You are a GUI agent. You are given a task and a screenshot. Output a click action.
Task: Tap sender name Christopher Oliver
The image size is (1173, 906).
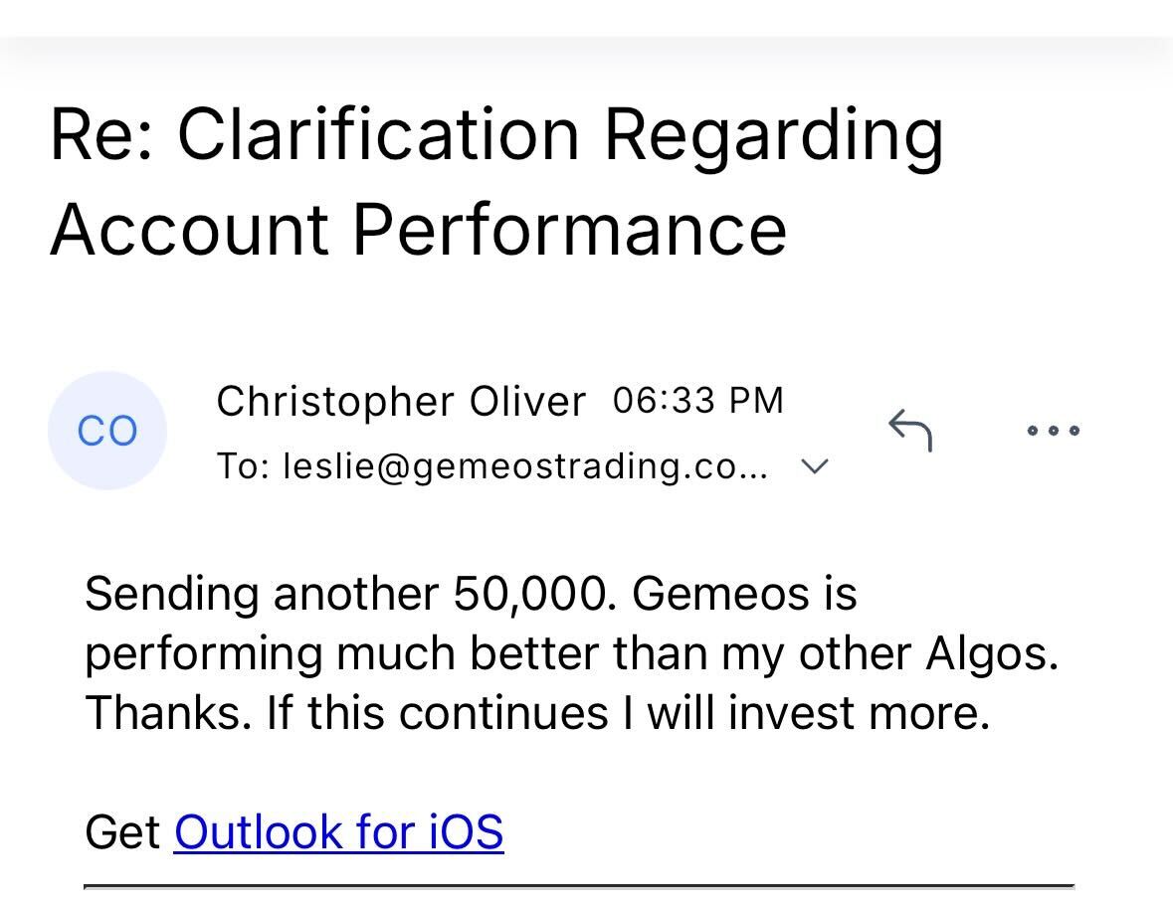401,402
